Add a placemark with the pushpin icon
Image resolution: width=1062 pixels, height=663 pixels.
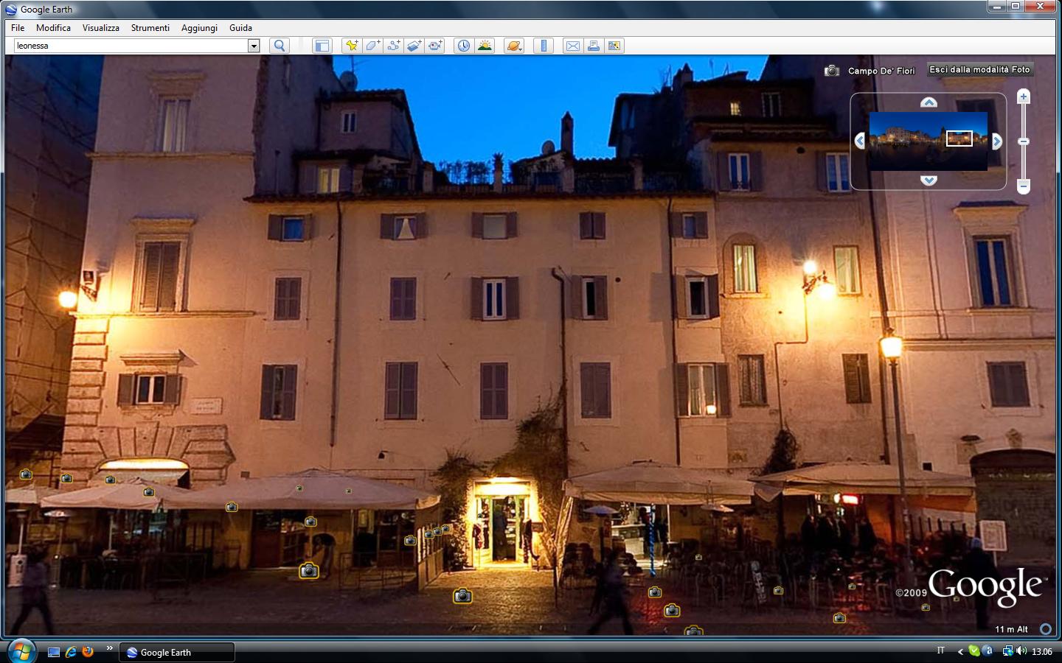tap(352, 46)
